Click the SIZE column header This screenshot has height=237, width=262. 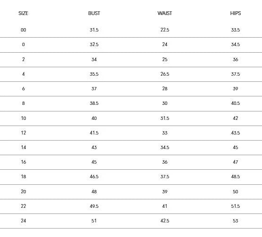pyautogui.click(x=24, y=13)
